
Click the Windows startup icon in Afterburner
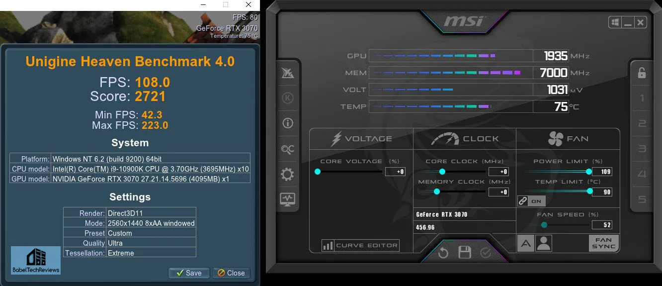pos(615,22)
